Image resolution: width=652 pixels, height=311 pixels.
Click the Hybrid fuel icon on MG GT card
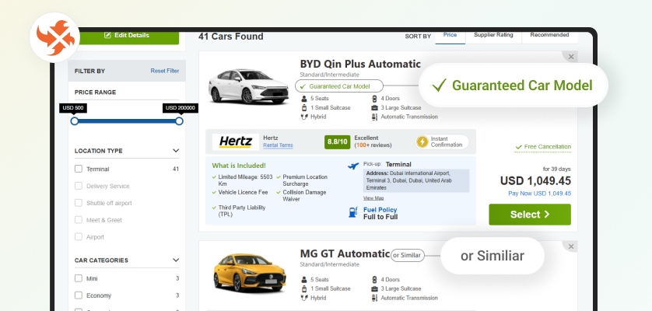pos(304,298)
